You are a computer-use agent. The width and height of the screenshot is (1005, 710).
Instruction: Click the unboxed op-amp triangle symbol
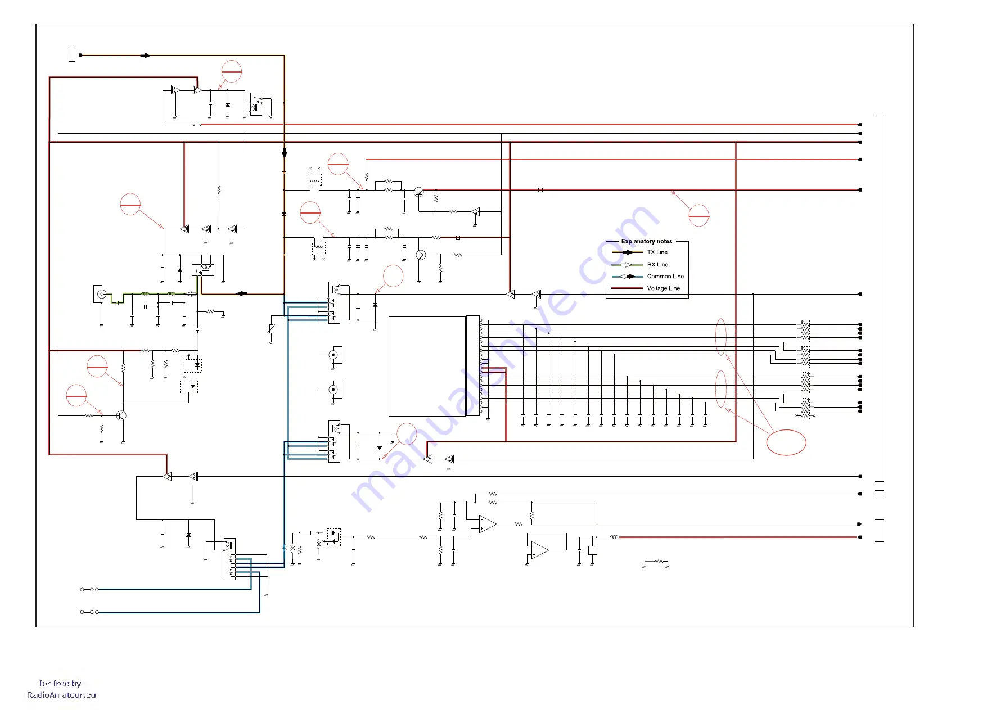coord(488,524)
